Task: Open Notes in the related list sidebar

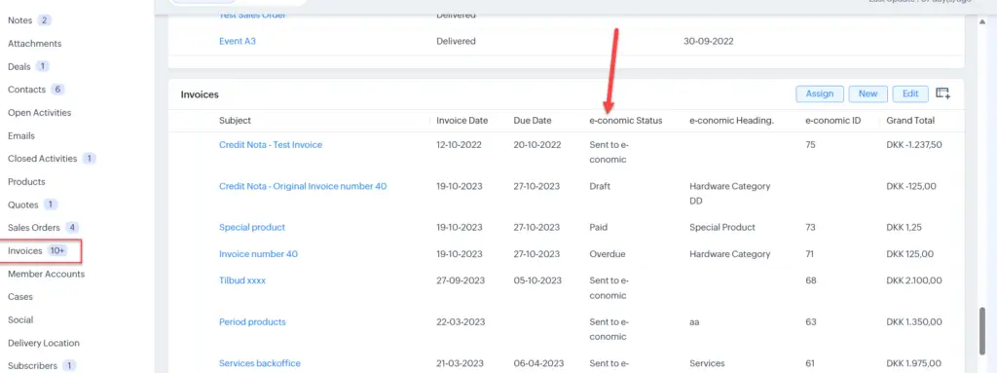Action: (19, 20)
